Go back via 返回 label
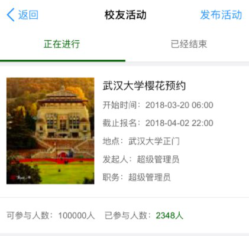The image size is (249, 236). point(28,15)
